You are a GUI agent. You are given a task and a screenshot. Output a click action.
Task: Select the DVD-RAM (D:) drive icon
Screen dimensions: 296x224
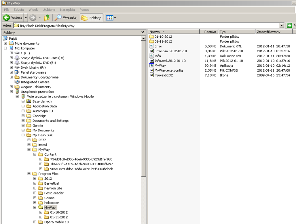(17, 58)
